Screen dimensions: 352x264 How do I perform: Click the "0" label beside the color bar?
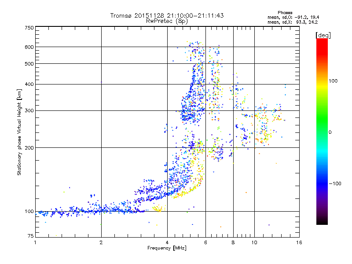[x=330, y=132]
